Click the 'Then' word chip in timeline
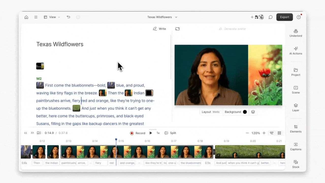This screenshot has width=325, height=183. tap(37, 163)
